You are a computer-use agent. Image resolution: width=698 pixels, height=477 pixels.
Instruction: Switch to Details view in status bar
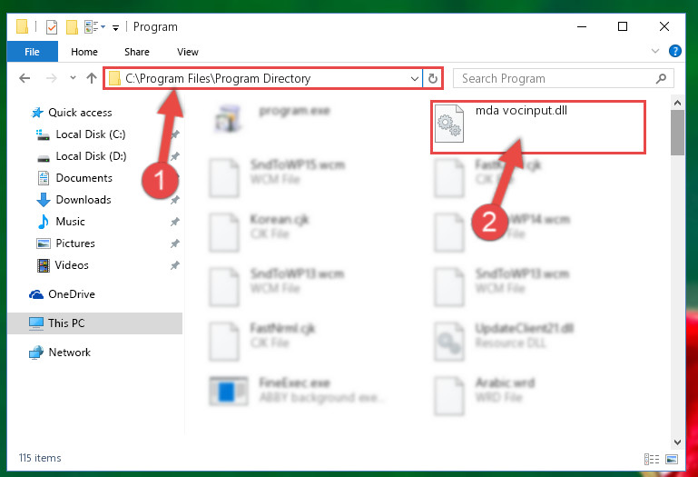[652, 459]
